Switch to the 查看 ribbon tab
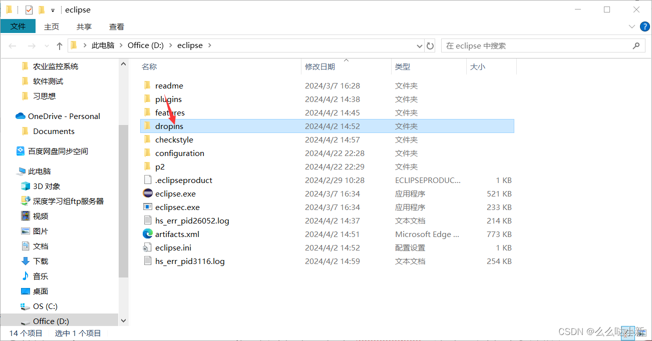Image resolution: width=652 pixels, height=341 pixels. click(x=116, y=26)
